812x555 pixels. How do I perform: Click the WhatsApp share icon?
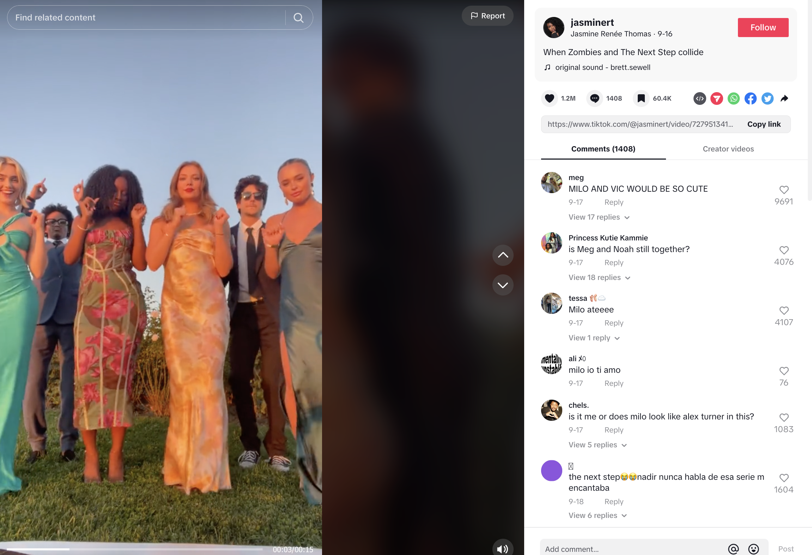click(x=734, y=98)
